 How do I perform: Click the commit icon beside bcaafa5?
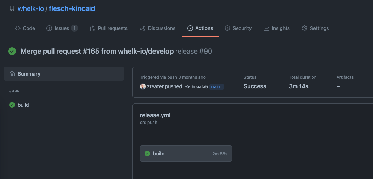[x=188, y=87]
